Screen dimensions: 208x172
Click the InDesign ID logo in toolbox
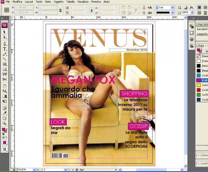4,25
